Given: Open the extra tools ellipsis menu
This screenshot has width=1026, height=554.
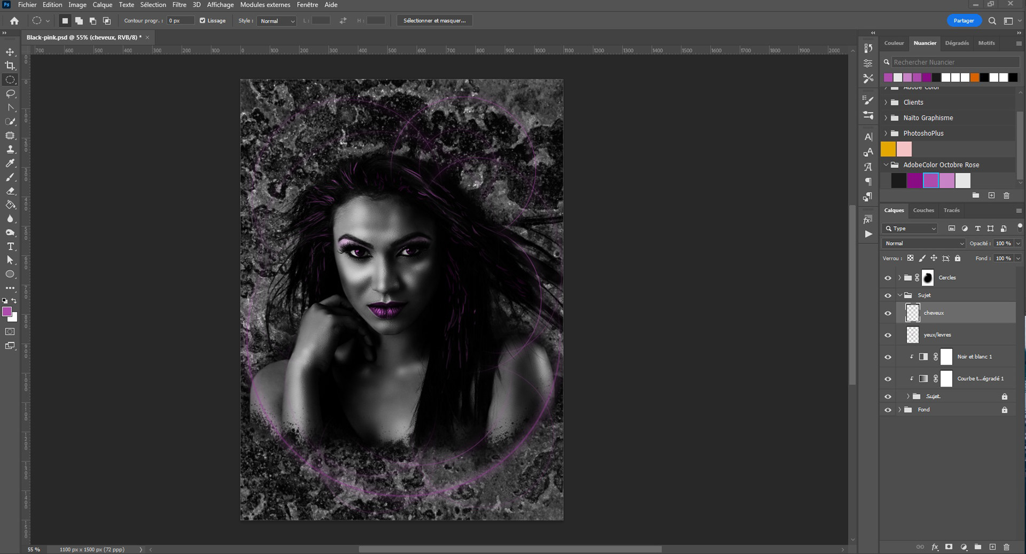Looking at the screenshot, I should click(10, 288).
